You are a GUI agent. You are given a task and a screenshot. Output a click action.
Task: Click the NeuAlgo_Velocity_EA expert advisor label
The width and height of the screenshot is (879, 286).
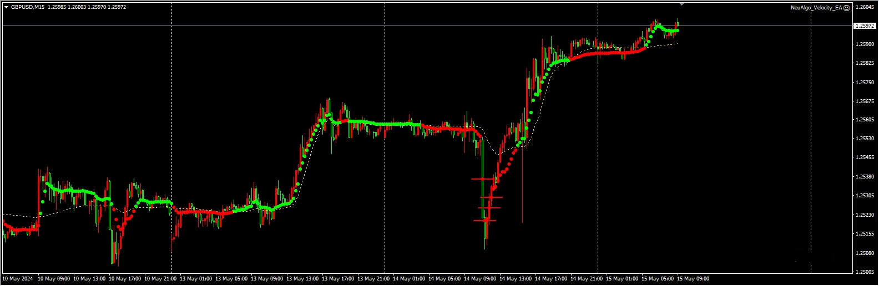coord(816,8)
